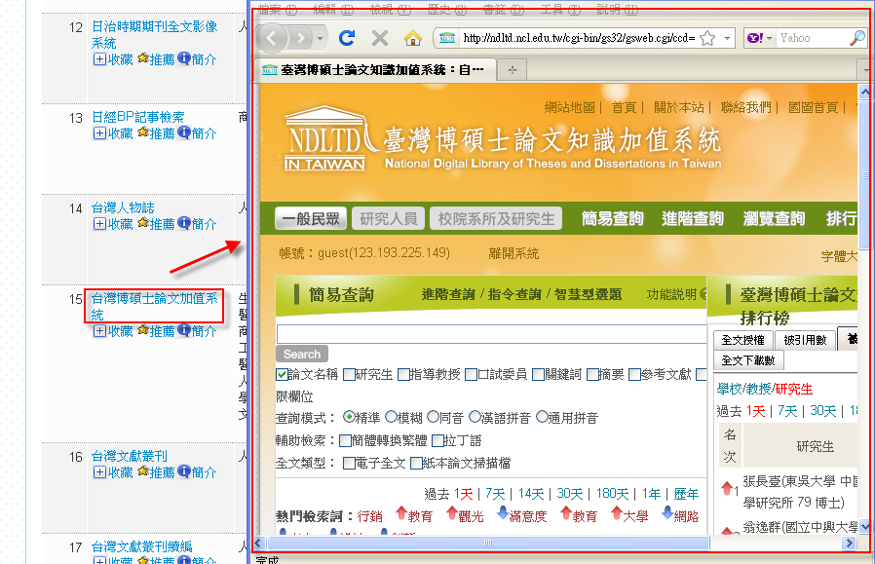875x564 pixels.
Task: Check the 指導教授 checkbox
Action: click(x=403, y=374)
